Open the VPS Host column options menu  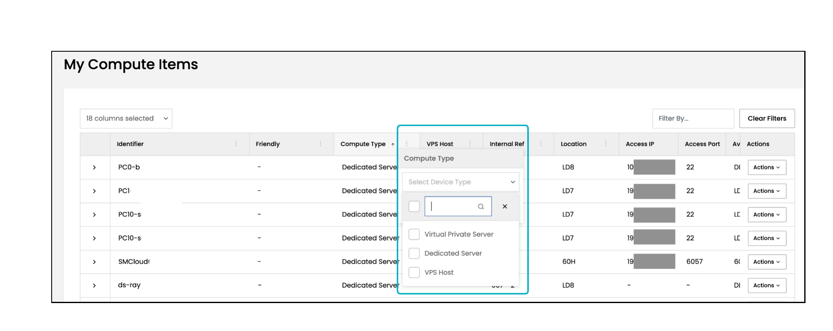pos(470,144)
